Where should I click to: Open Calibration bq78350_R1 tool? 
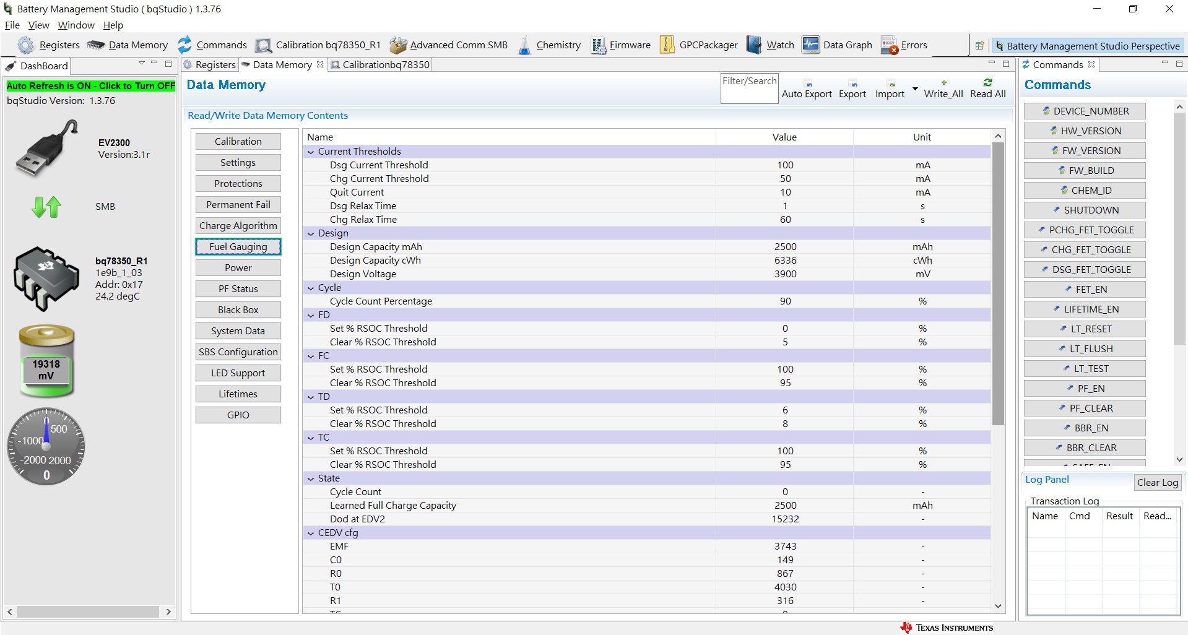click(x=318, y=45)
